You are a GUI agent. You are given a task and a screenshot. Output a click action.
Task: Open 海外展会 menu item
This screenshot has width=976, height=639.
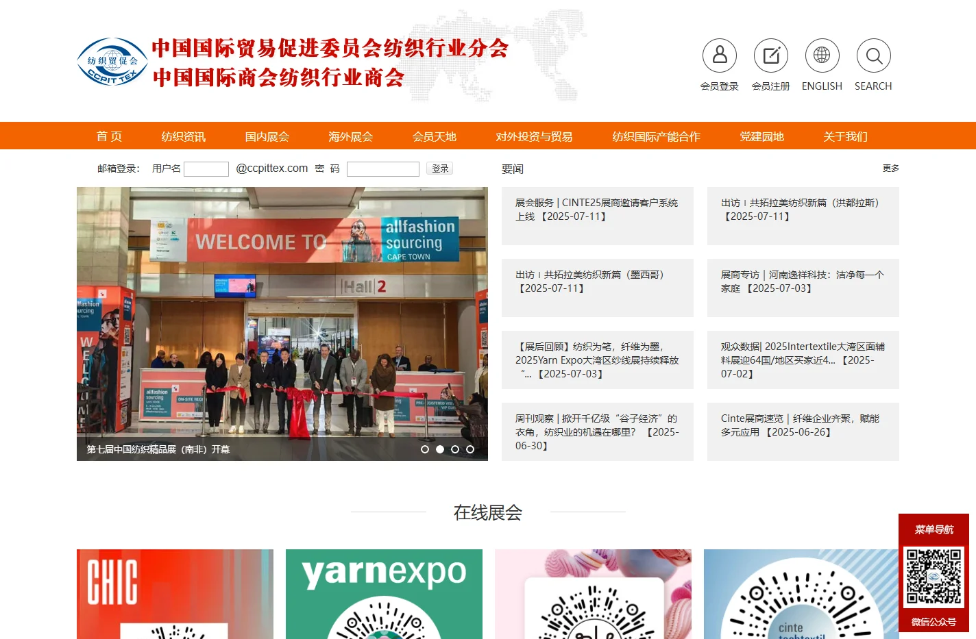tap(350, 136)
